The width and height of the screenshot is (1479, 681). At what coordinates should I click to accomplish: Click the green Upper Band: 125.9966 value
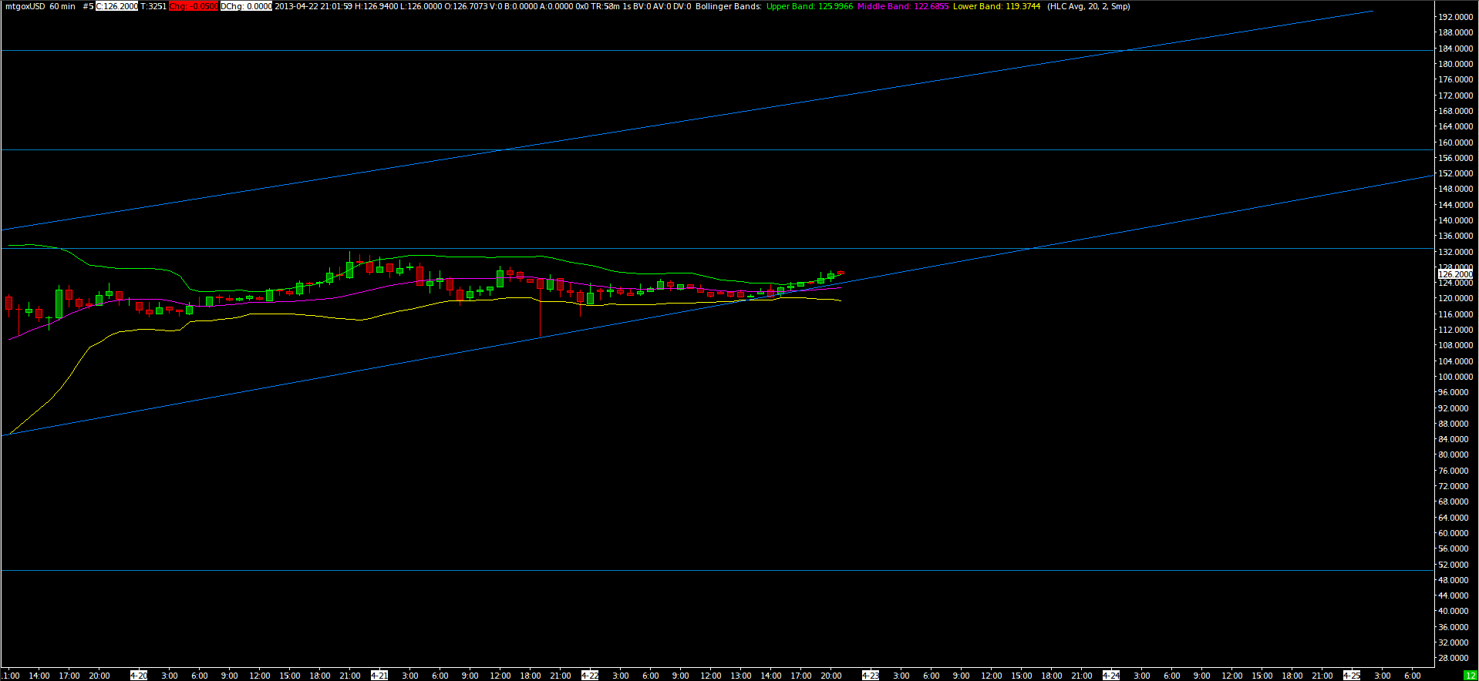tap(810, 6)
